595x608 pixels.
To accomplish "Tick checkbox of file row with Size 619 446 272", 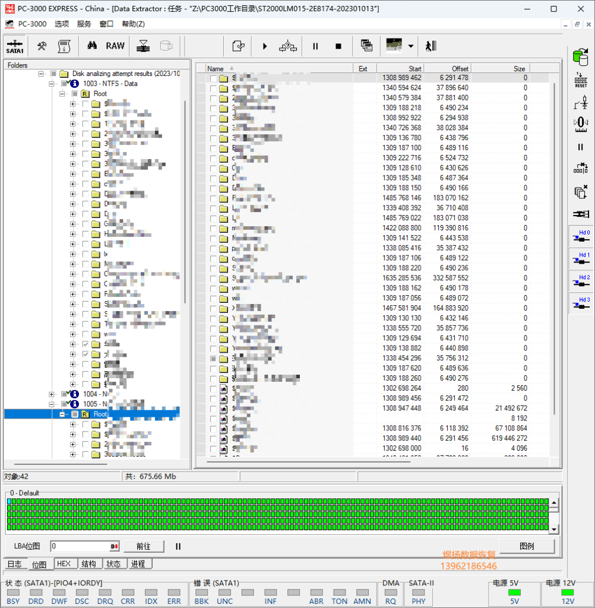I will [x=213, y=439].
